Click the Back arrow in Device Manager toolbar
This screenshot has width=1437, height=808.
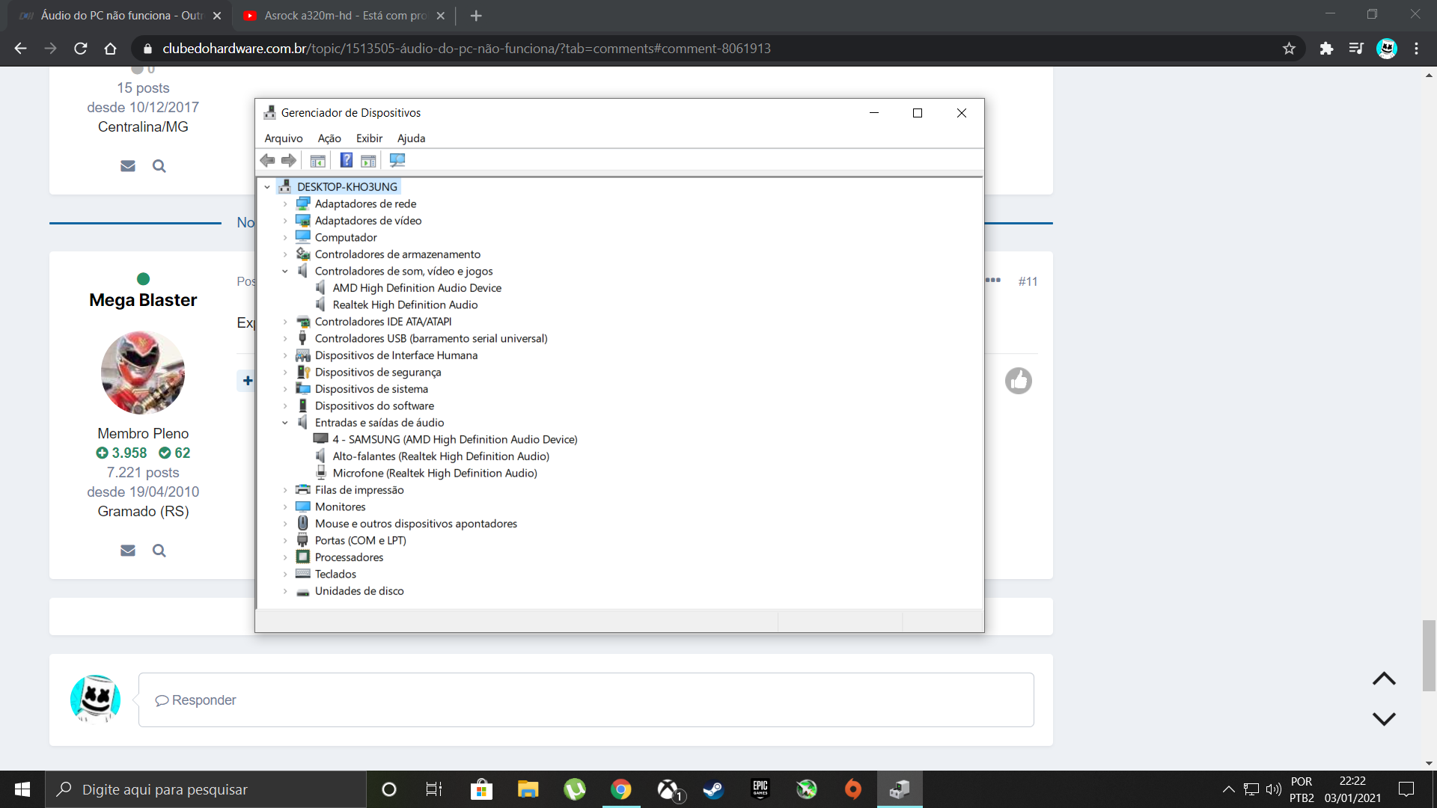point(267,160)
